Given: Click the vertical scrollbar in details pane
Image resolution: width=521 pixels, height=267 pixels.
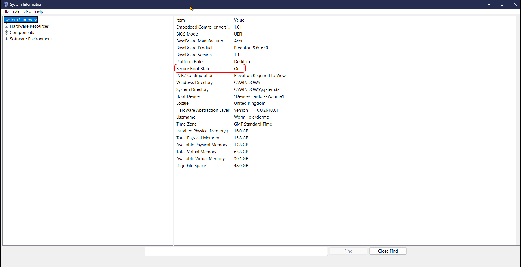Looking at the screenshot, I should point(518,159).
